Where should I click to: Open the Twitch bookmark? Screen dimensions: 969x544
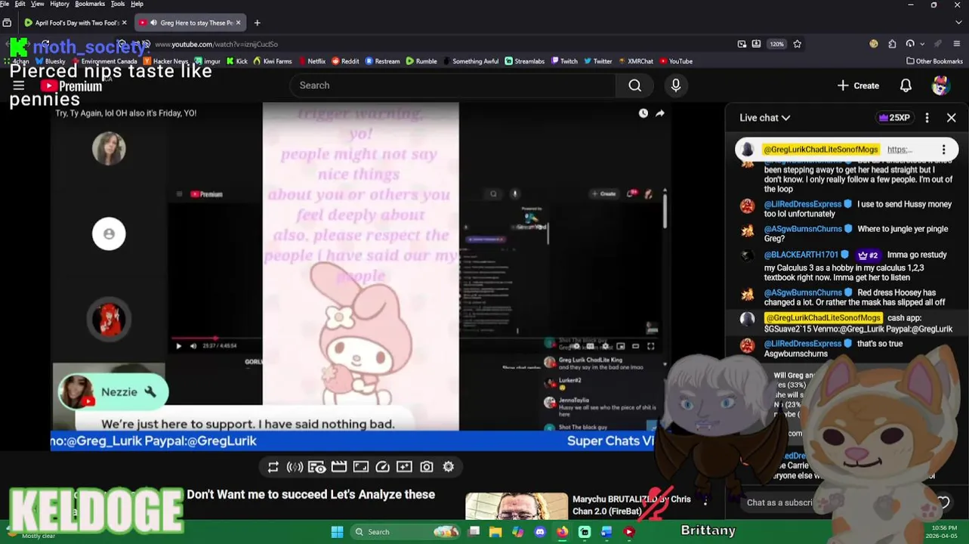pyautogui.click(x=564, y=61)
